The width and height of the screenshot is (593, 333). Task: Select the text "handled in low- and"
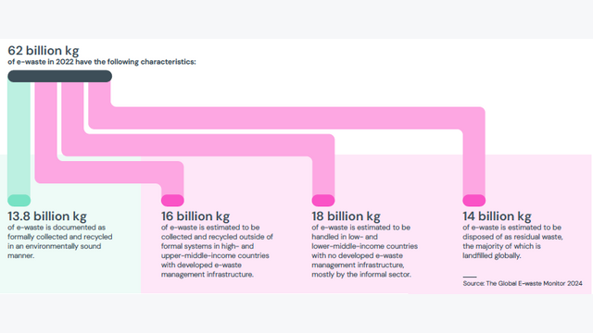[345, 237]
